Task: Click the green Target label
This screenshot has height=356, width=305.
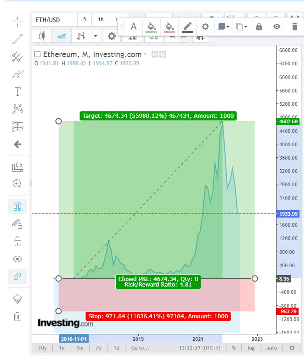Action: pos(158,116)
